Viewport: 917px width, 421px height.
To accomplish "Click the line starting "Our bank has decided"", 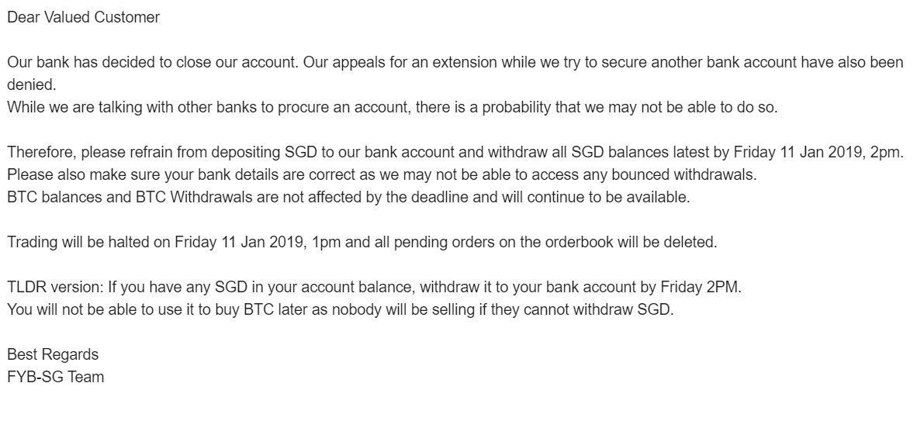I will point(455,63).
